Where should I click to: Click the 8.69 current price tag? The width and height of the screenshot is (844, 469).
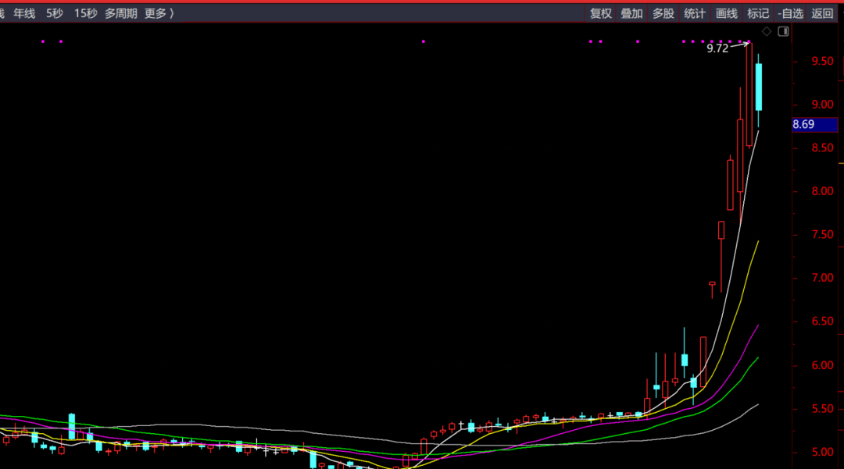point(815,125)
